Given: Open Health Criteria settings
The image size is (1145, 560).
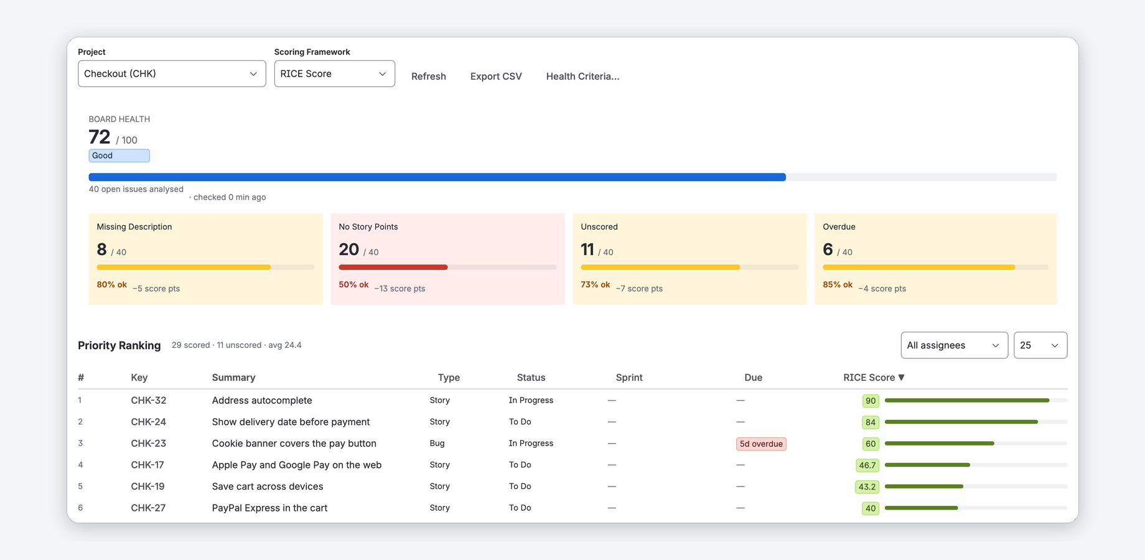Looking at the screenshot, I should (582, 77).
